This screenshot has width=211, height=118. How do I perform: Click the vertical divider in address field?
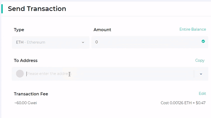pyautogui.click(x=194, y=74)
